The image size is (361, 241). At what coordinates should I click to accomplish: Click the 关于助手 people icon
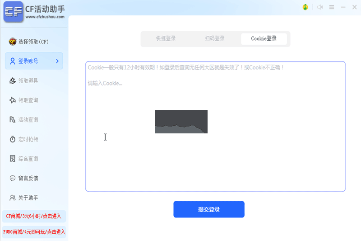click(13, 198)
